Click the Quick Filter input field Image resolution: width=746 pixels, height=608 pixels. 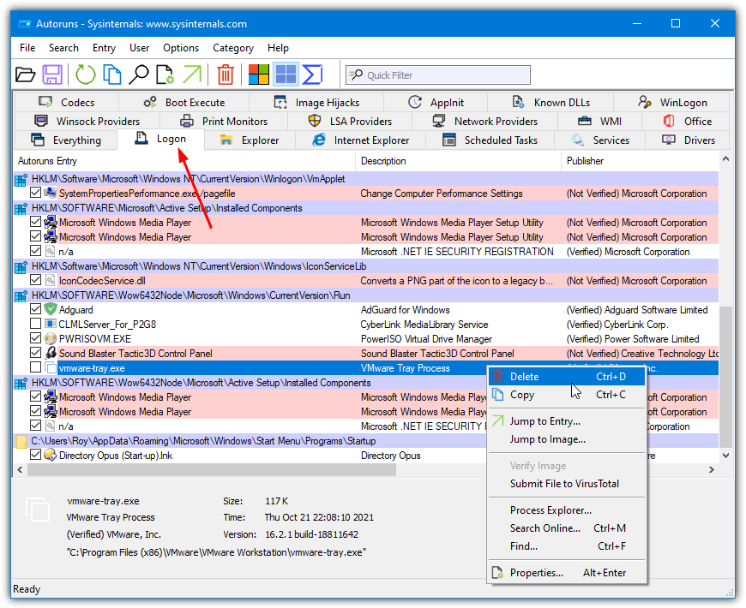[437, 75]
